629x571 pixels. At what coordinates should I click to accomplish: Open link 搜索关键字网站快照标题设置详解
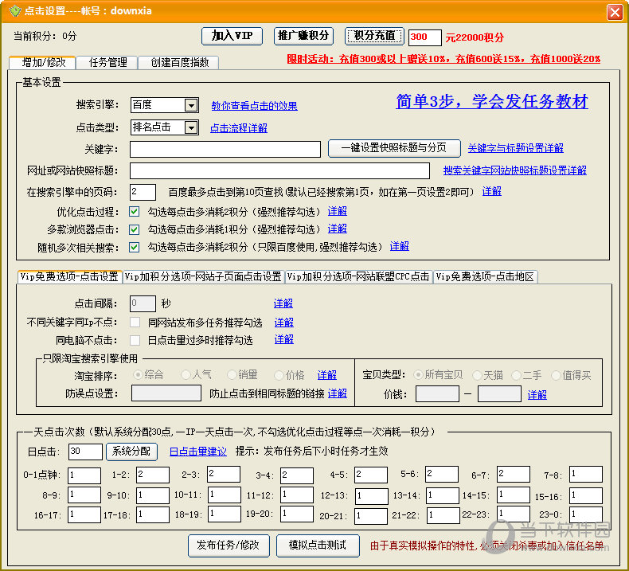point(514,170)
